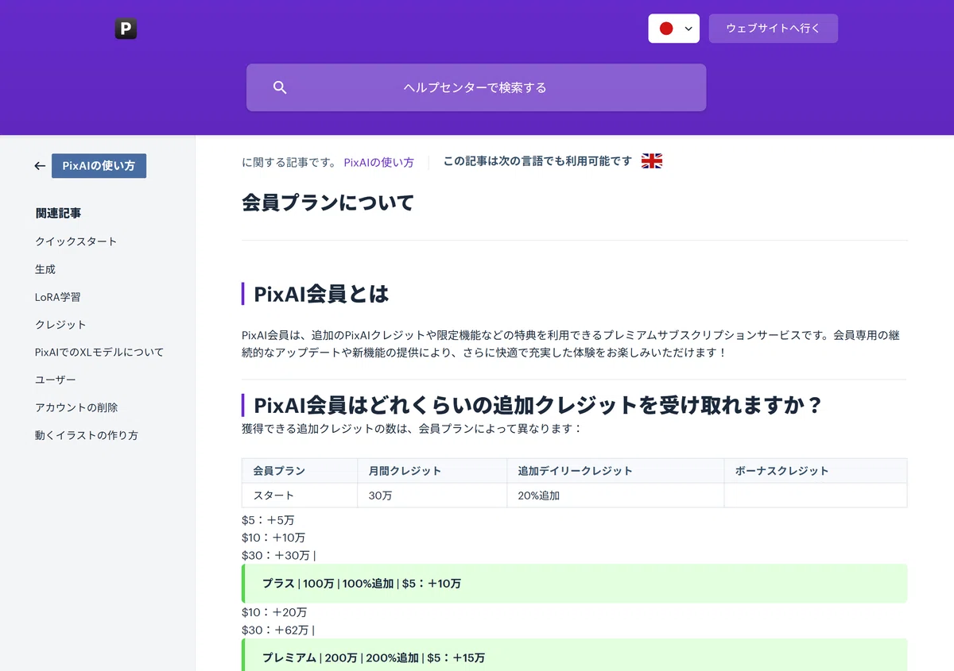Click the PixAIの使い方 breadcrumb link
The image size is (954, 671).
[x=379, y=162]
